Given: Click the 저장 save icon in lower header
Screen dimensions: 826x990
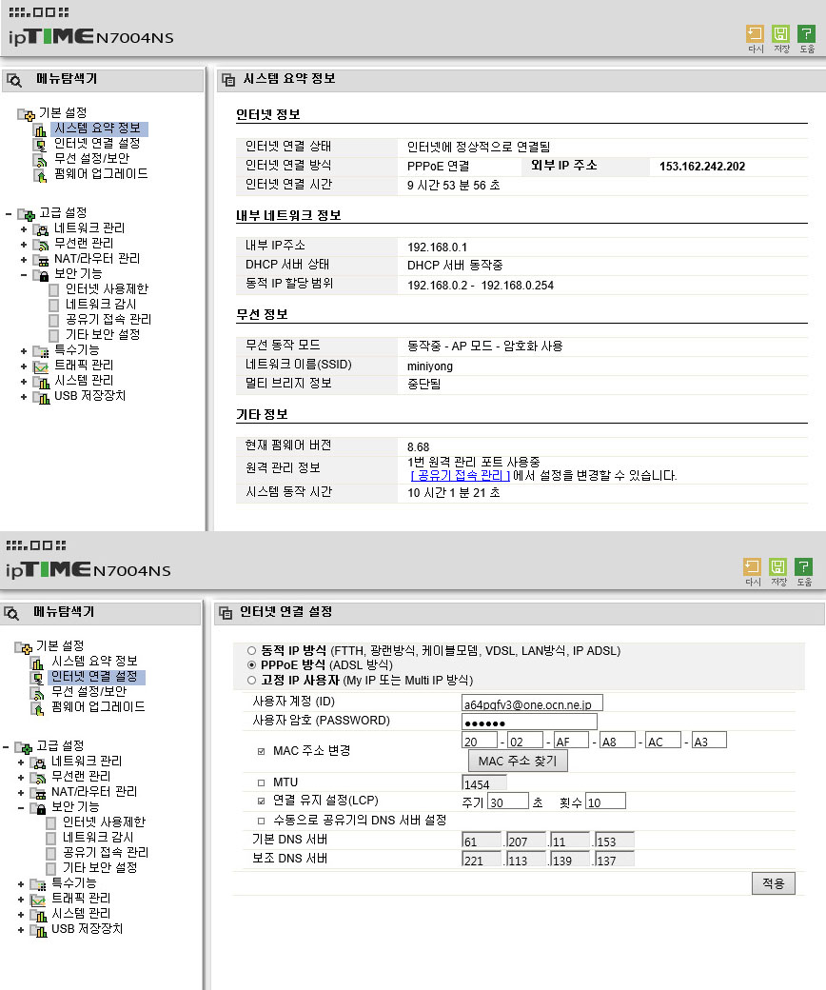Looking at the screenshot, I should point(778,566).
